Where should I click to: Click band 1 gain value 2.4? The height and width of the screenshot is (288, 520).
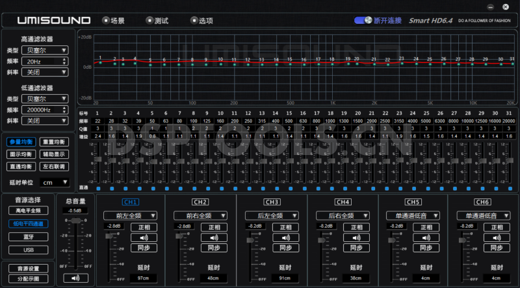[x=98, y=136]
